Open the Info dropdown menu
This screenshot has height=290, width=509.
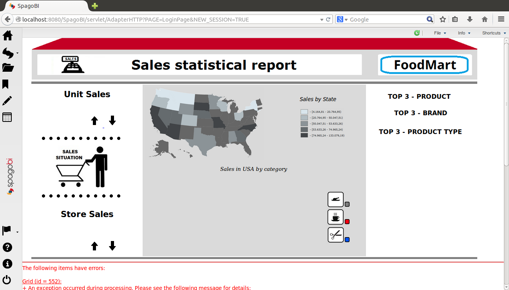pos(464,33)
